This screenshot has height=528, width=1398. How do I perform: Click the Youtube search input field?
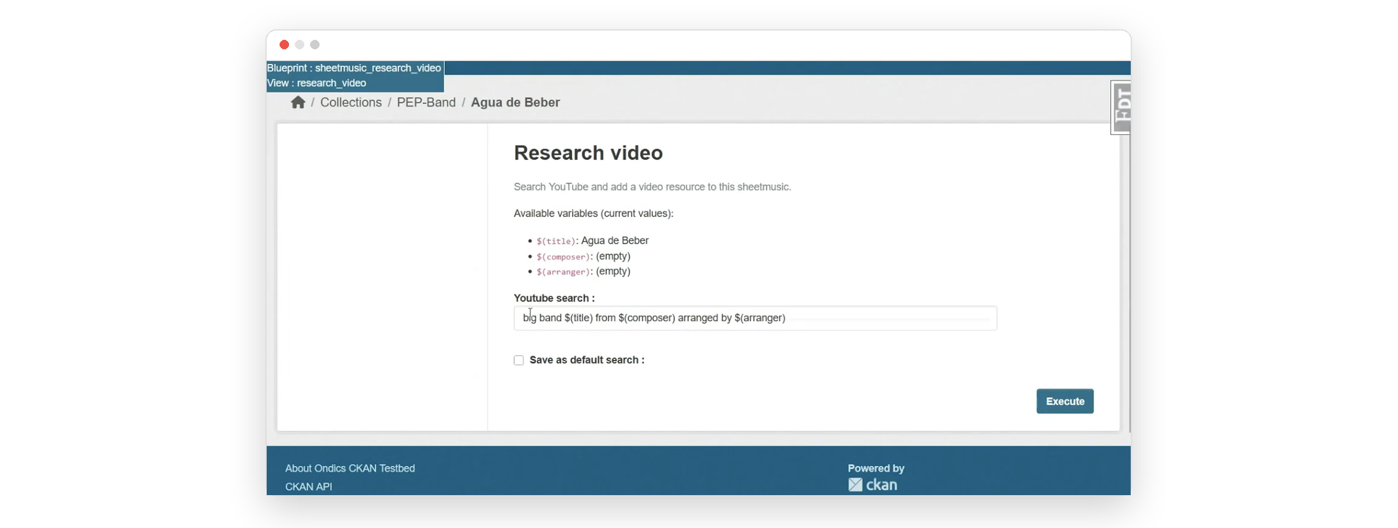pyautogui.click(x=755, y=318)
